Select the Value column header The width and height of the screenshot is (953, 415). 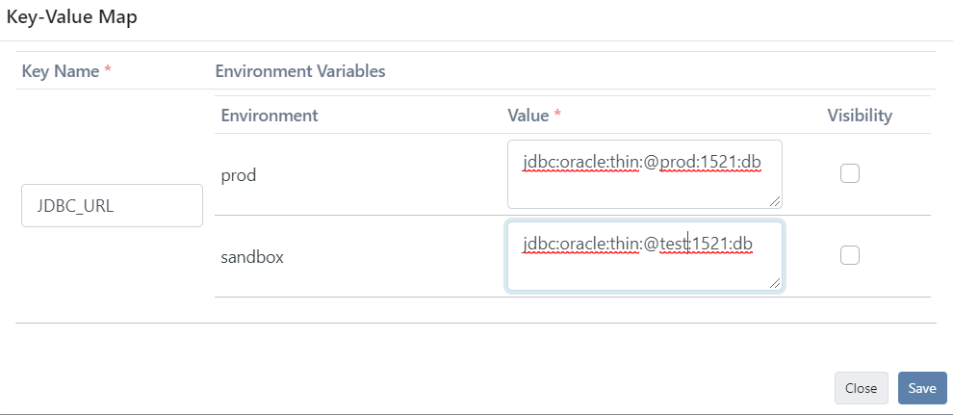point(528,115)
